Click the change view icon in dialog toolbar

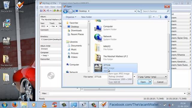[x=150, y=17]
